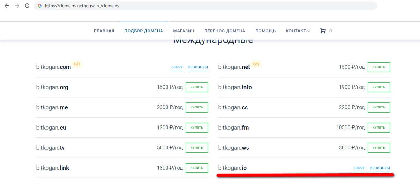
Task: Buy bitkogan.info with КУПИТЬ button
Action: (379, 87)
